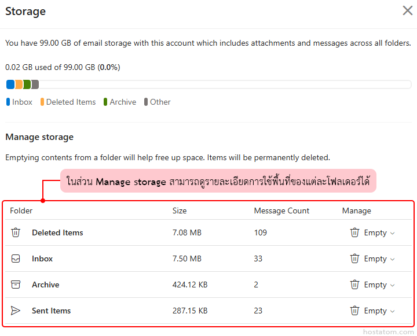This screenshot has height=336, width=417.
Task: Click the Archive folder box icon
Action: tap(16, 285)
